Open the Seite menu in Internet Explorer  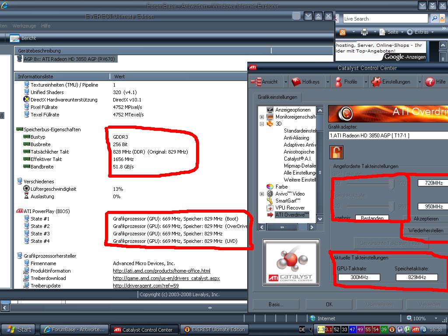[391, 32]
